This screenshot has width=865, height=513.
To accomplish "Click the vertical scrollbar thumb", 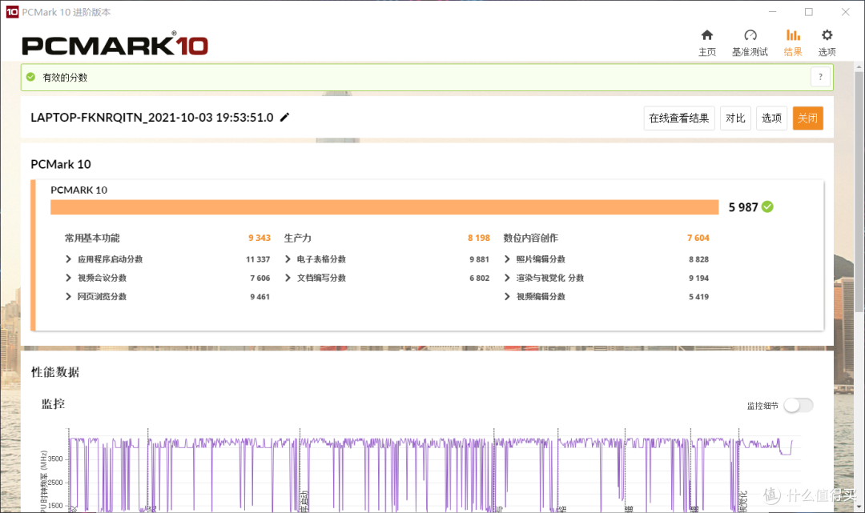I will [859, 192].
